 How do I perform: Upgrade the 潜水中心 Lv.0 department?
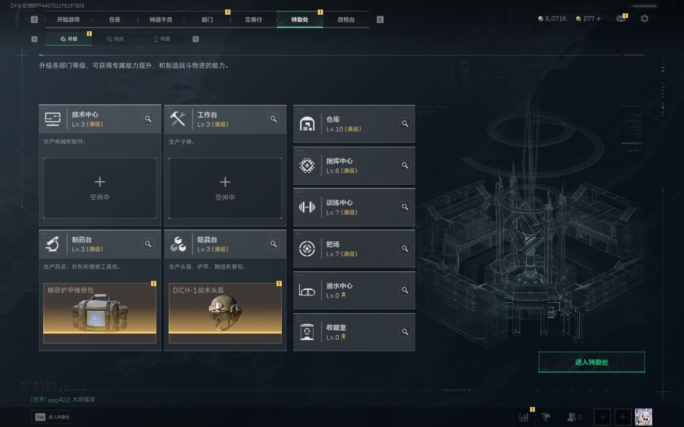[x=354, y=290]
